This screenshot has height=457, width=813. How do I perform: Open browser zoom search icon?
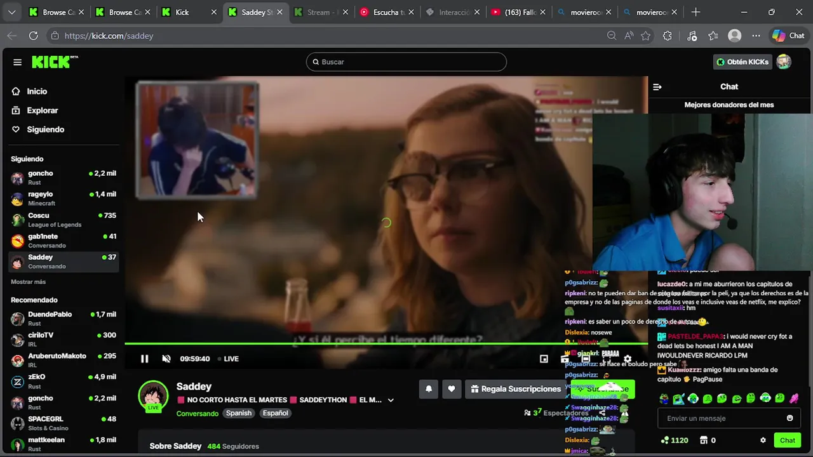612,36
